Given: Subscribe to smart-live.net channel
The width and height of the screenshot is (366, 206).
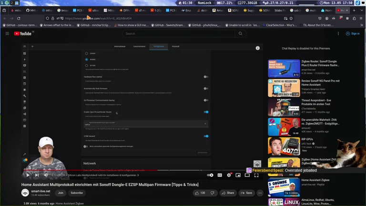Looking at the screenshot, I should coord(77,193).
